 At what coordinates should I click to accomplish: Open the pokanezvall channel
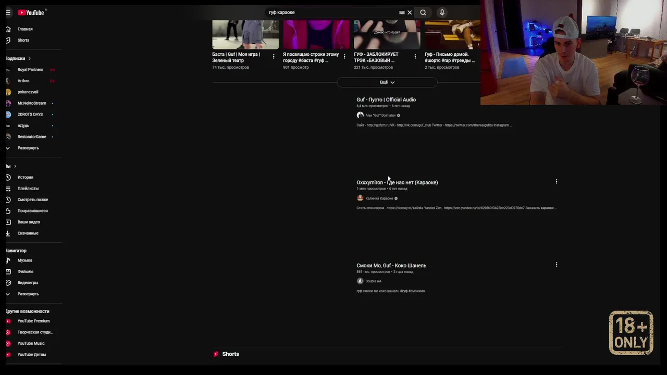28,92
